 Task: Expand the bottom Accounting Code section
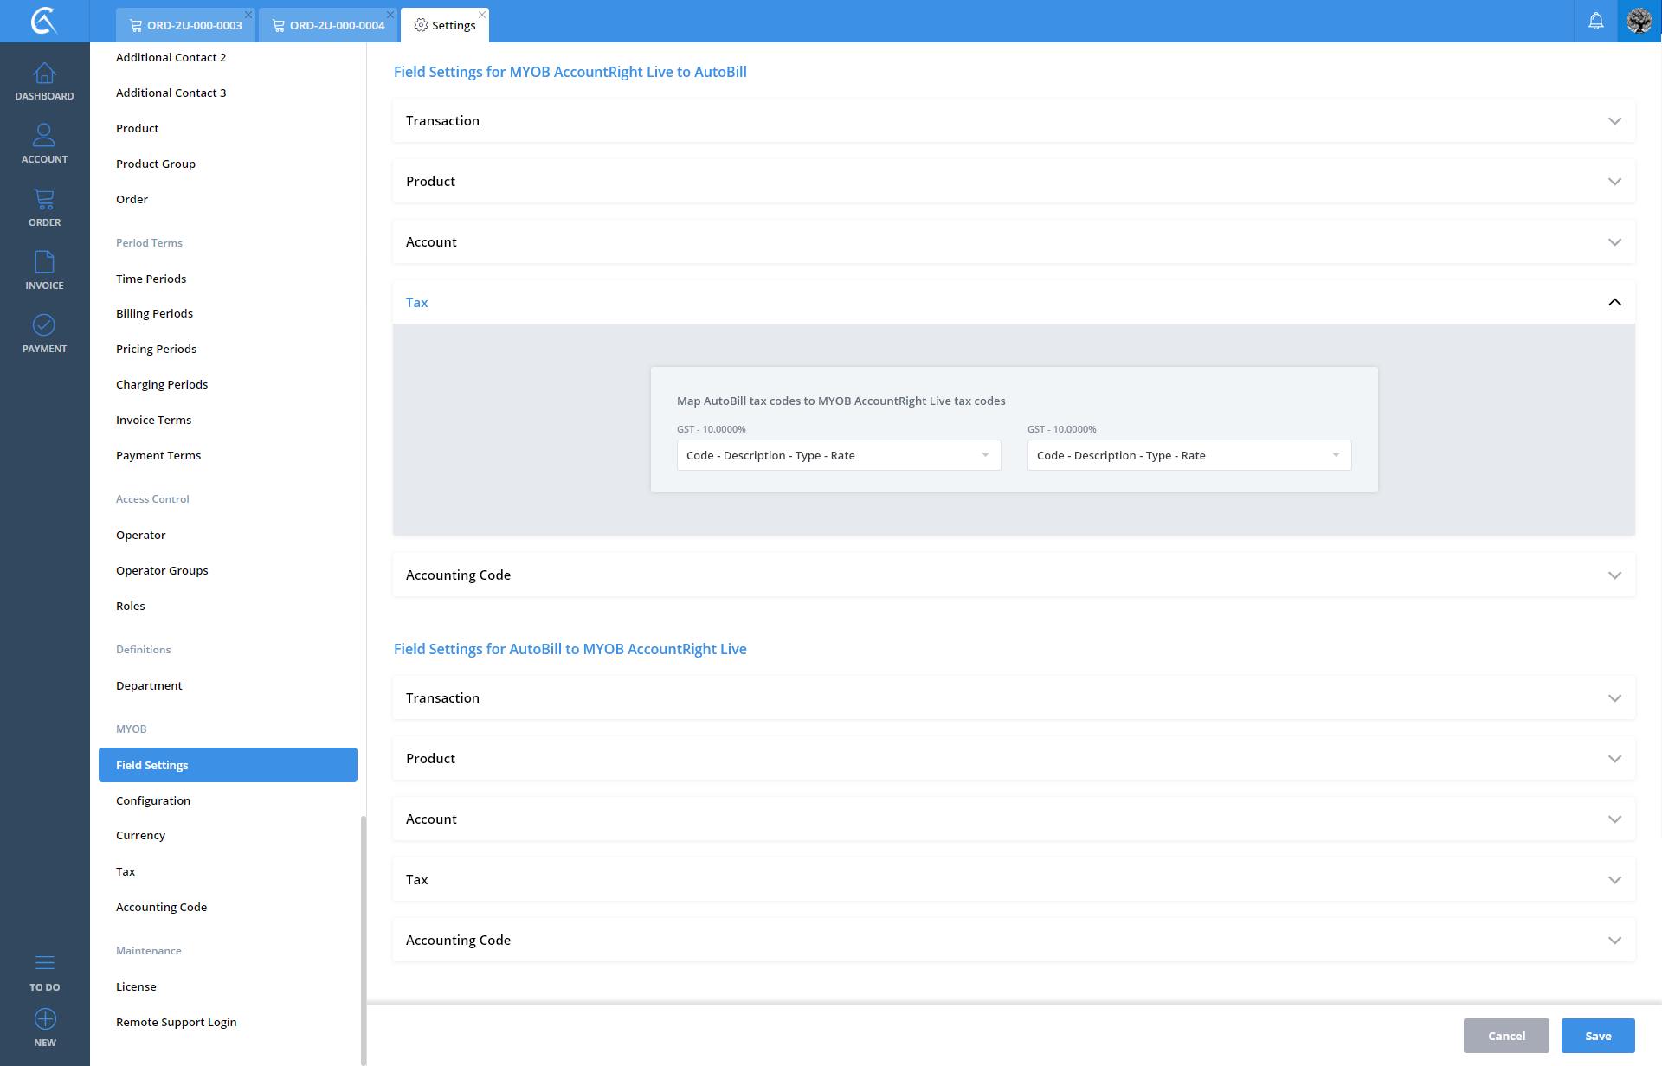coord(1614,941)
